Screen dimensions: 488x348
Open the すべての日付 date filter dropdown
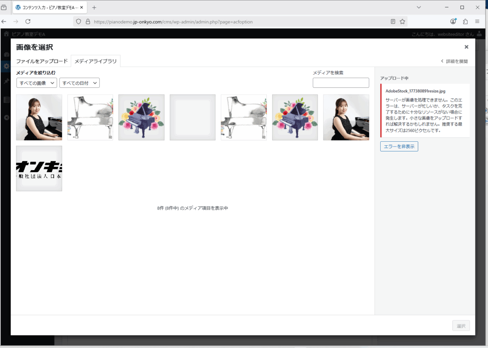[79, 83]
